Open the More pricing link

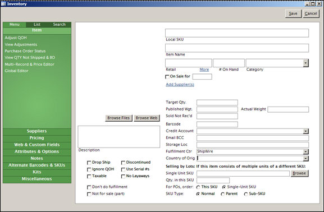click(x=204, y=70)
